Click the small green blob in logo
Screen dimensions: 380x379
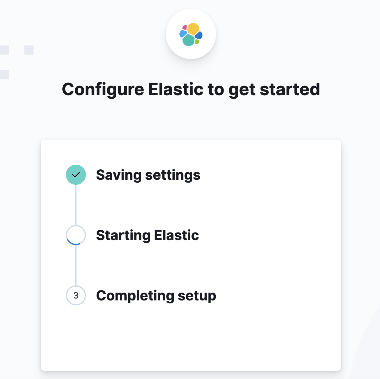pyautogui.click(x=197, y=41)
